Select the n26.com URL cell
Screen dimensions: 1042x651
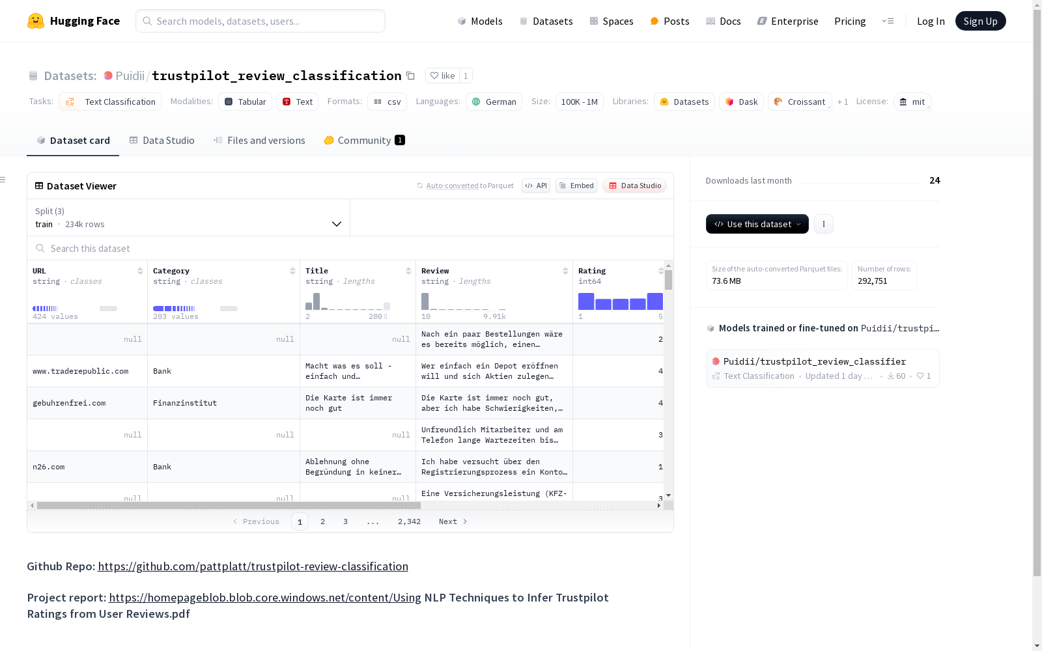(87, 467)
